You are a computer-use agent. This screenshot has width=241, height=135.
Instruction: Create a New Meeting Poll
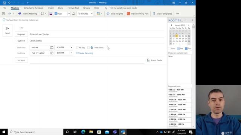[x=138, y=13]
